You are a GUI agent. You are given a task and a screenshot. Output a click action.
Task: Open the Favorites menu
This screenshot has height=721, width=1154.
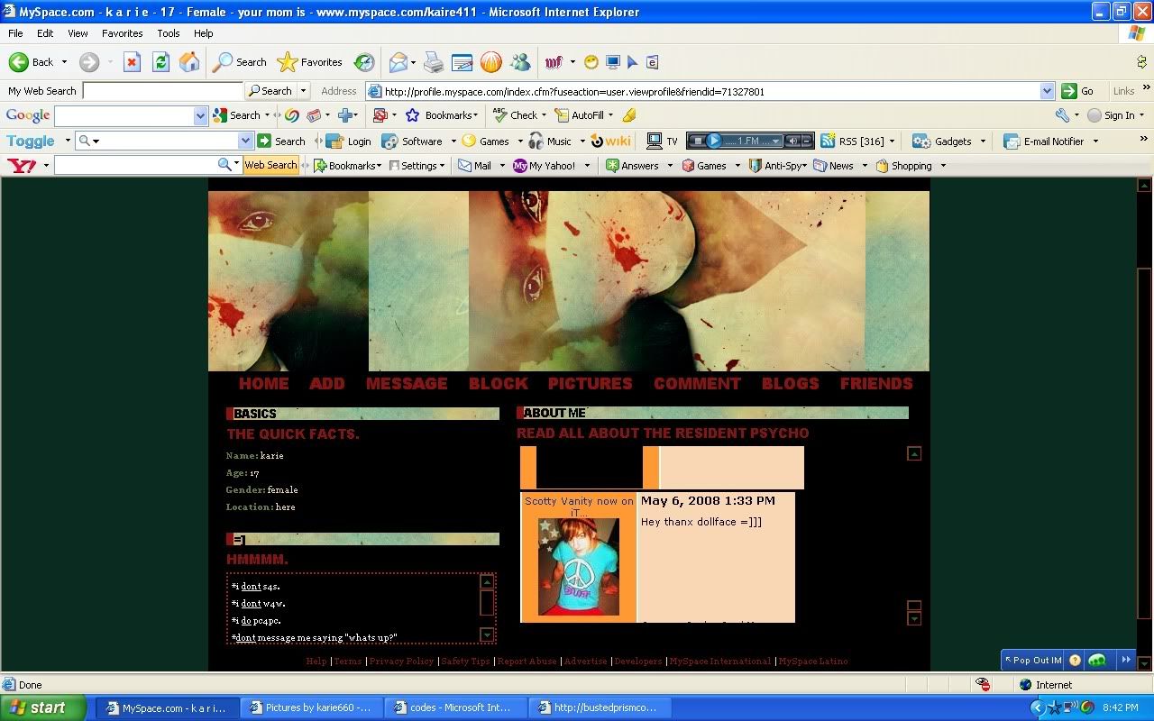(122, 33)
